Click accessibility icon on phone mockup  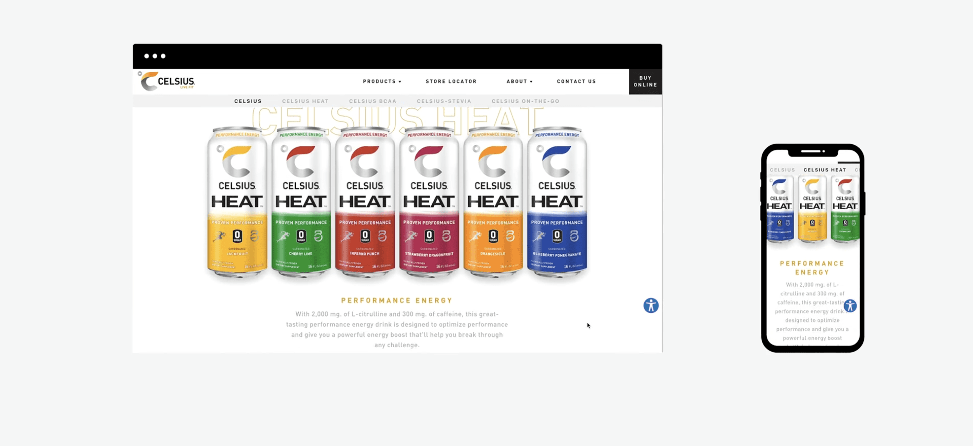point(850,305)
